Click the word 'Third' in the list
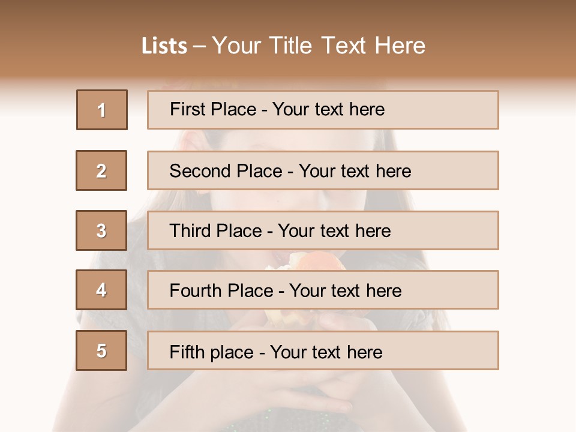576x432 pixels. pos(189,231)
